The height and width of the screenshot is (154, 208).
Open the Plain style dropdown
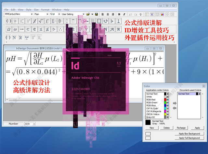47,14
